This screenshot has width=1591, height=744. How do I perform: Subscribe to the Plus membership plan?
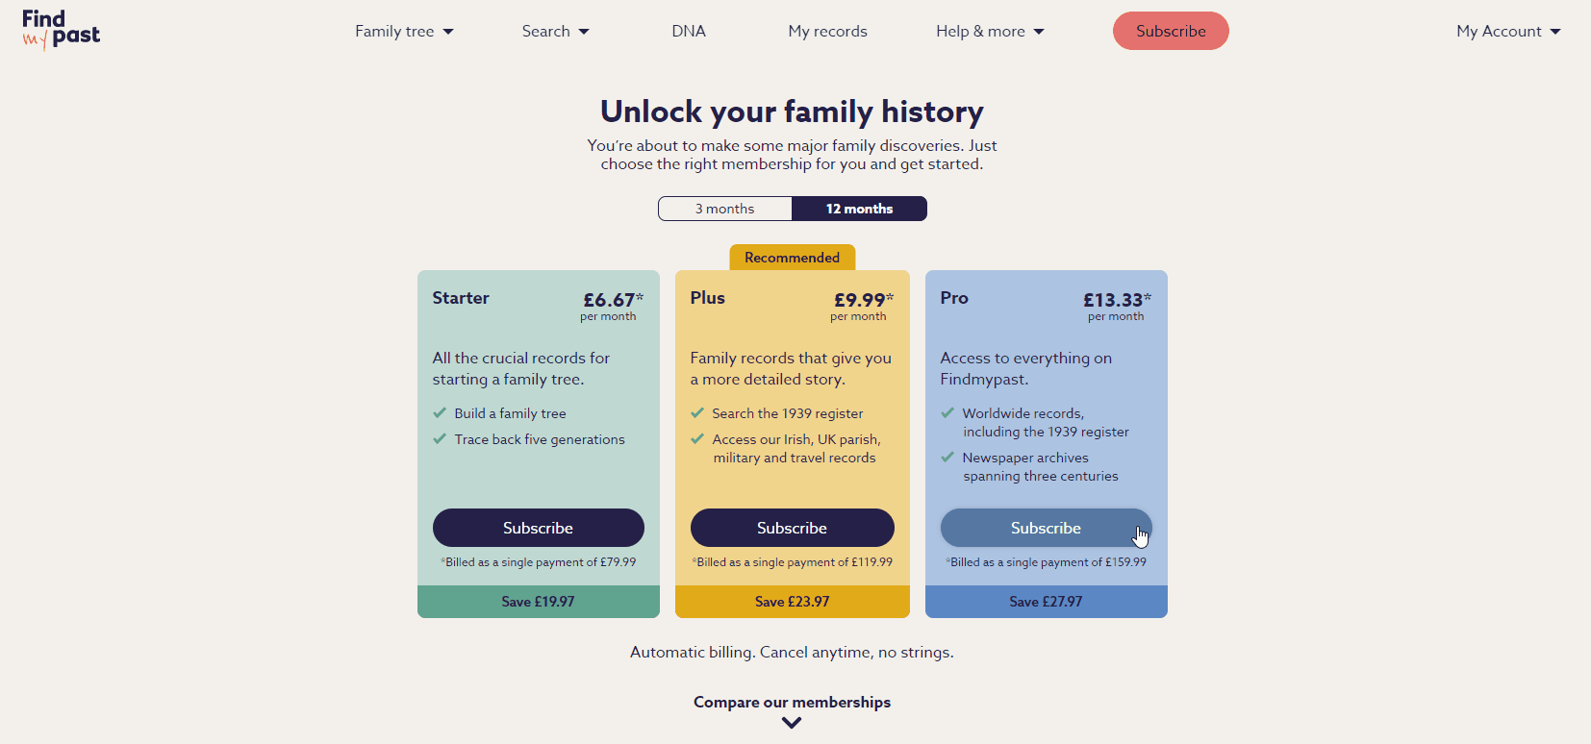coord(792,528)
